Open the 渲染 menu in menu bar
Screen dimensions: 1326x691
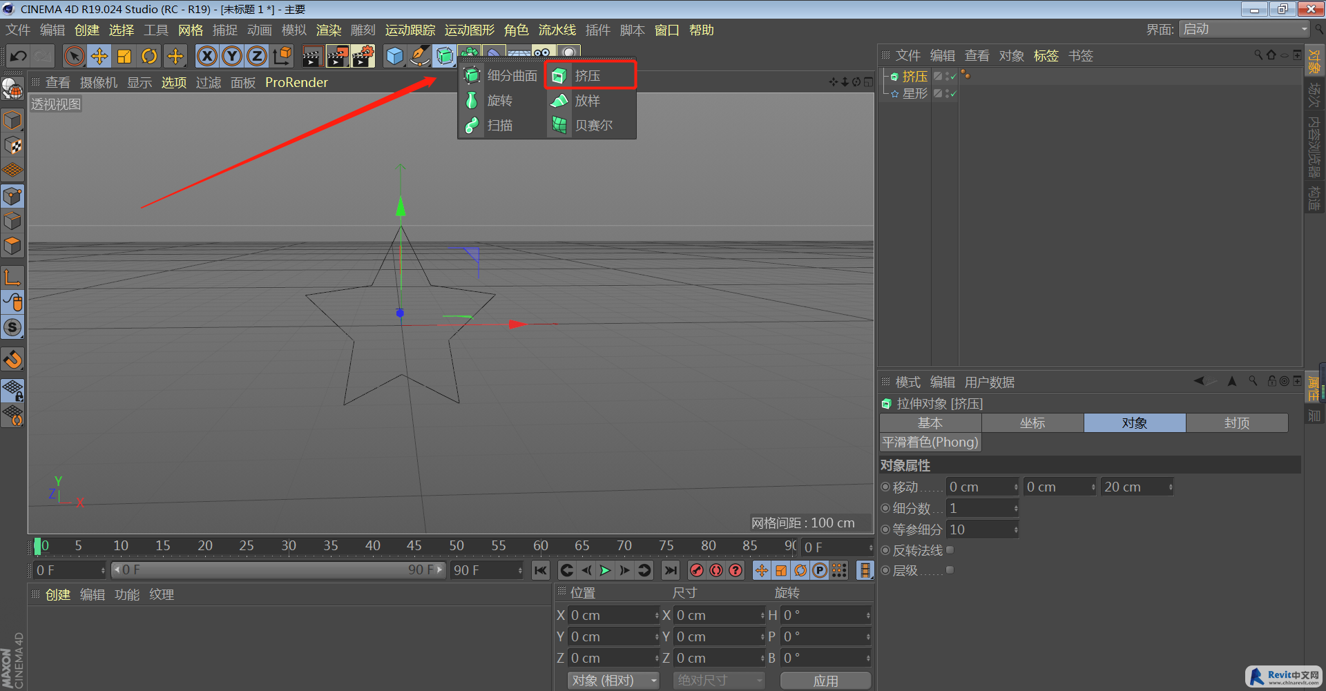click(329, 30)
